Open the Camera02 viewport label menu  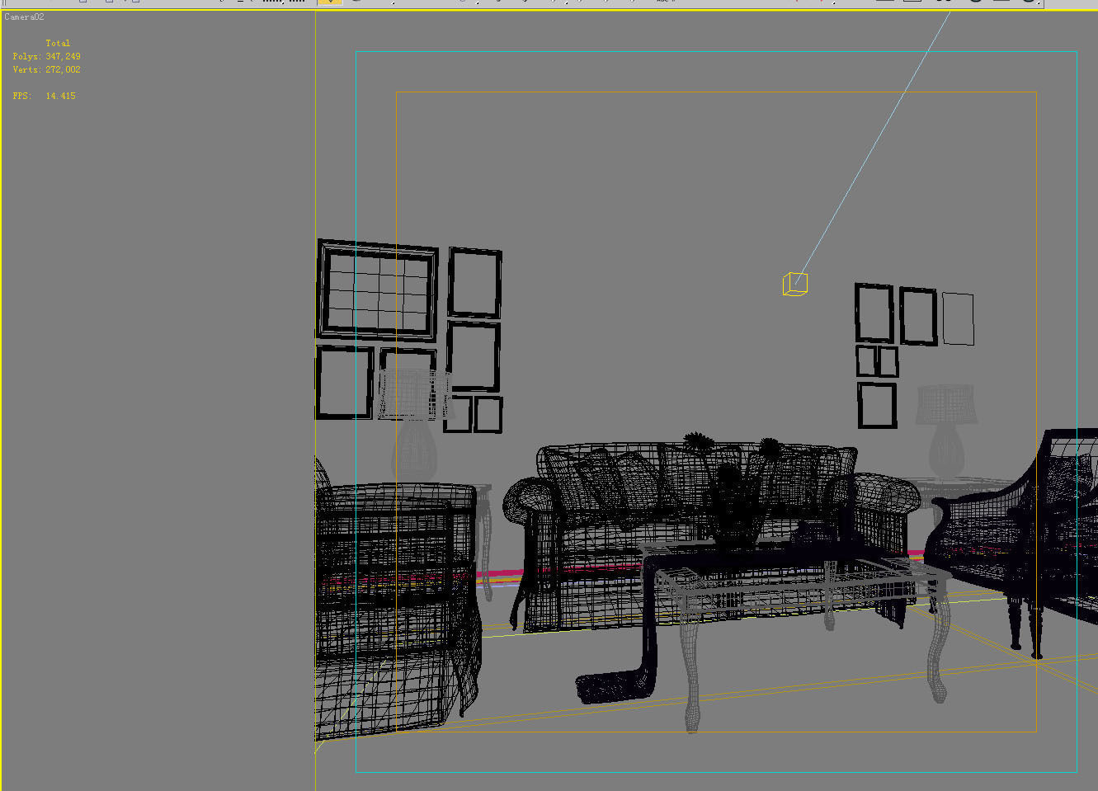[x=24, y=16]
